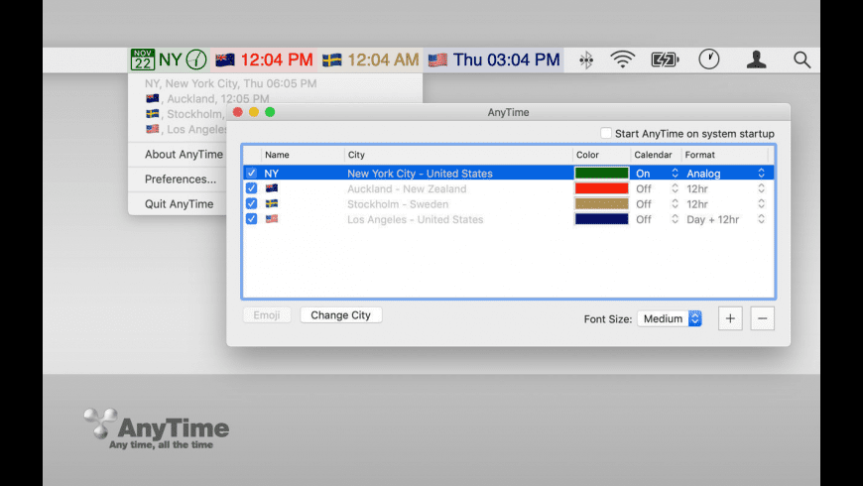863x486 pixels.
Task: Open the Wi-Fi status menu
Action: tap(623, 60)
